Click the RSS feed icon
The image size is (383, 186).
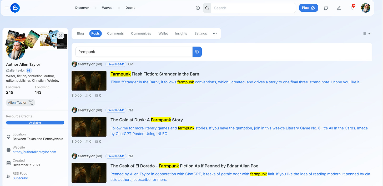click(x=8, y=176)
